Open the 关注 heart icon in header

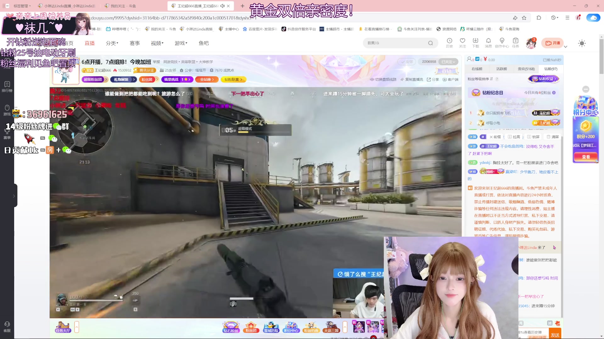[462, 43]
